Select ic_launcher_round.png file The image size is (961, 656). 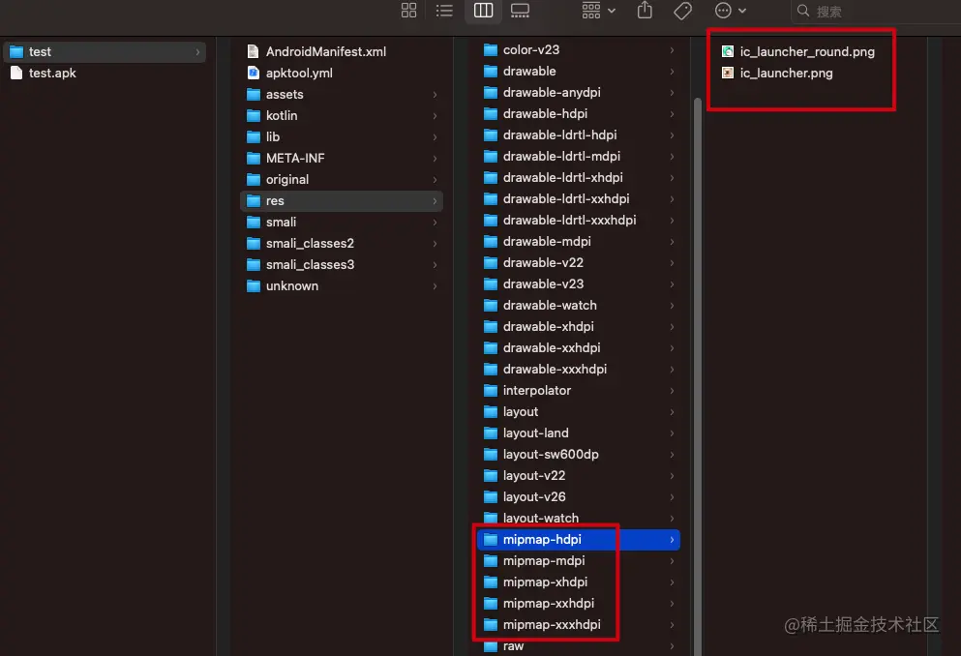pyautogui.click(x=806, y=52)
